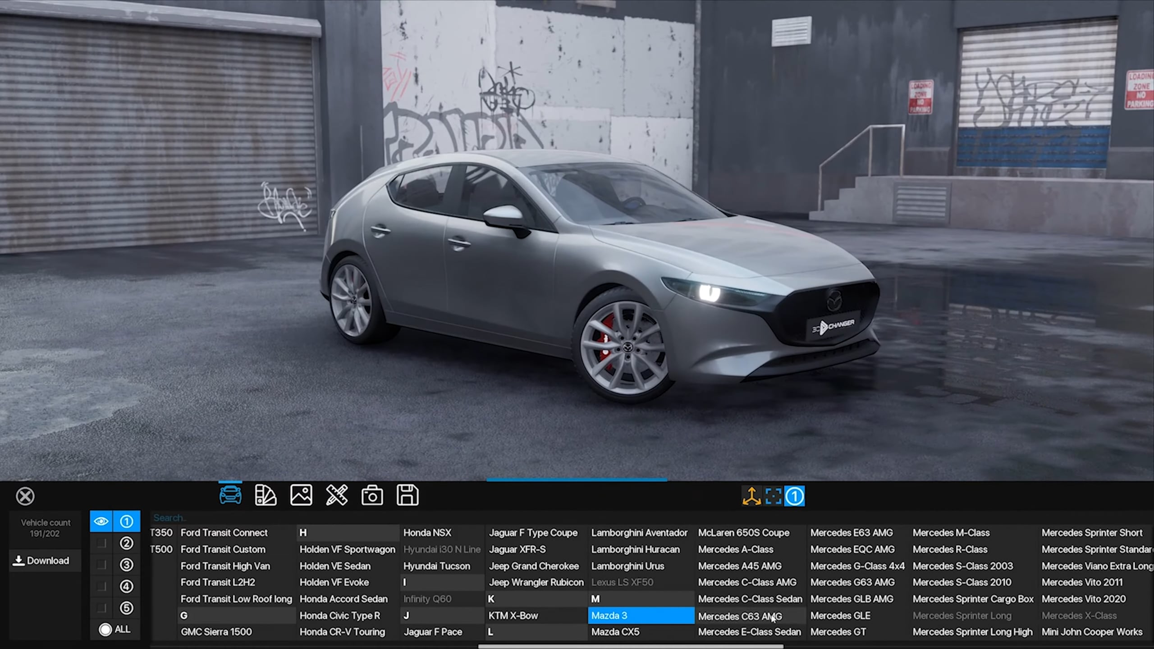1154x649 pixels.
Task: Click the orange move gizmo axis icon
Action: point(751,496)
